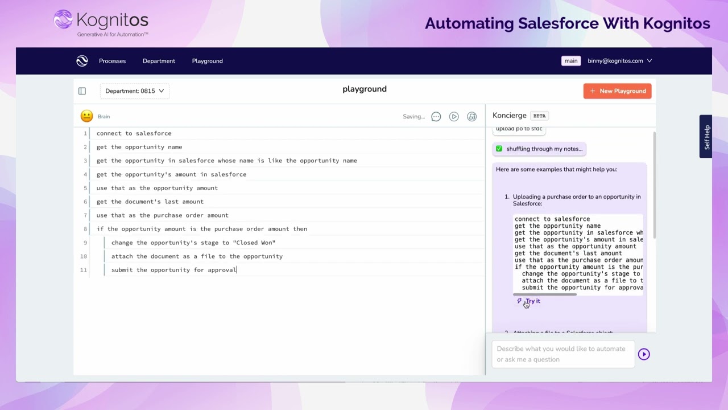Click the lightning bolt icon next to Try it
This screenshot has width=728, height=410.
click(519, 301)
